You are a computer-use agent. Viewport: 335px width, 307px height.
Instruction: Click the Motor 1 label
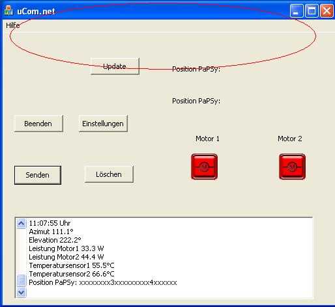tap(207, 139)
